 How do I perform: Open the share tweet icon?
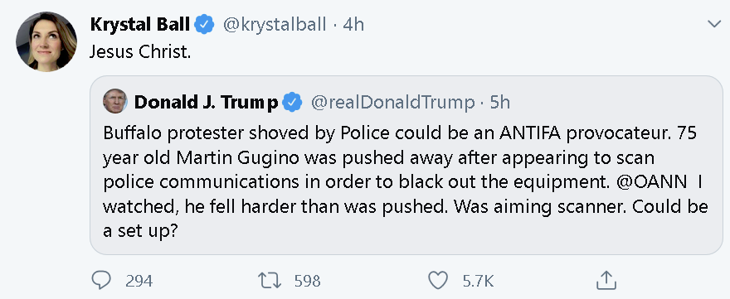click(606, 281)
